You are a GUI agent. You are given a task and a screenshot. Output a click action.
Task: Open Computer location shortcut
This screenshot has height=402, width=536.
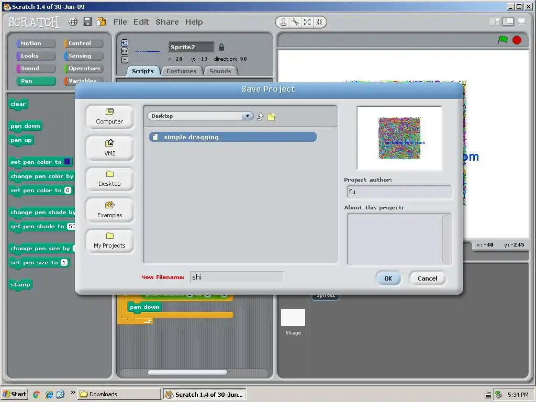[x=109, y=117]
